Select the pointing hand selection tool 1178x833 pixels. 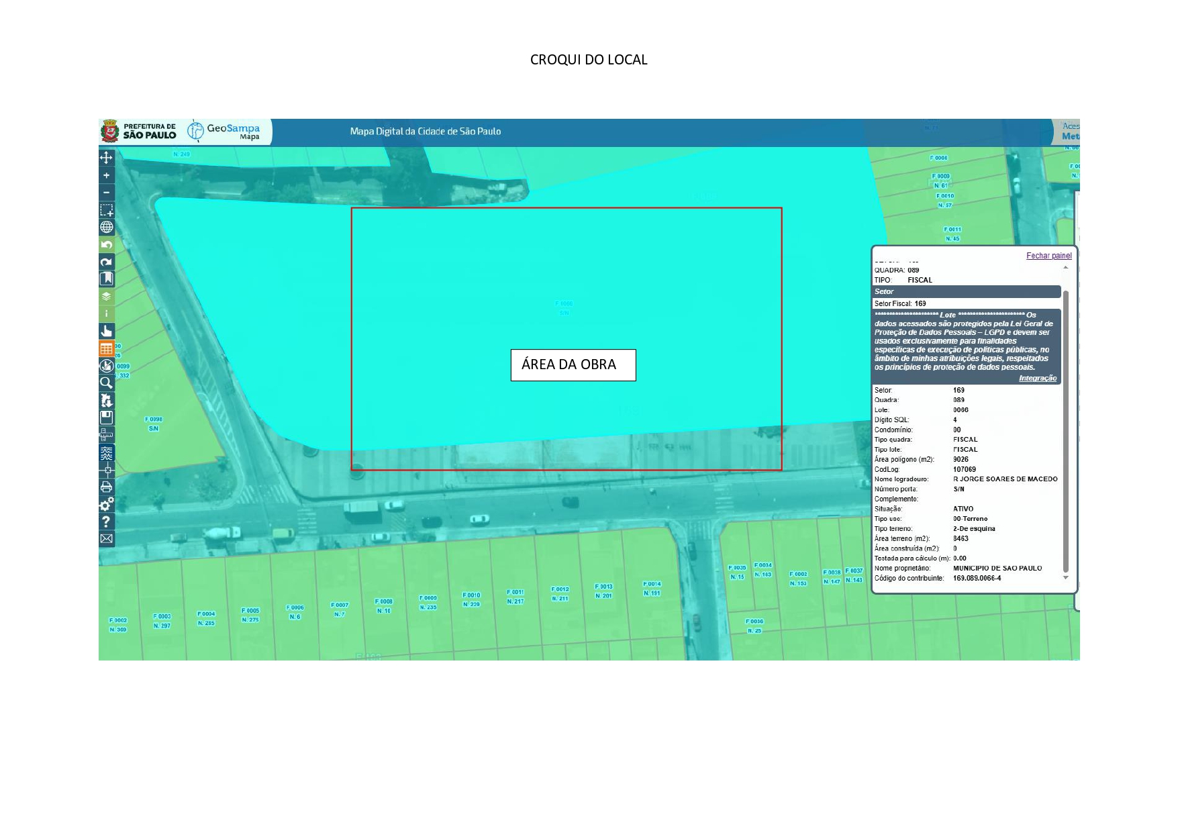coord(106,331)
